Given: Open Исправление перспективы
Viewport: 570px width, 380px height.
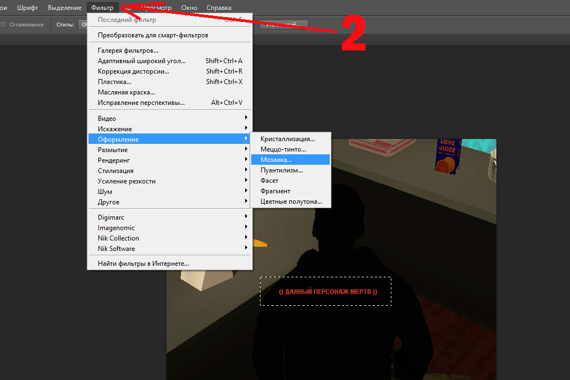Looking at the screenshot, I should coord(170,103).
